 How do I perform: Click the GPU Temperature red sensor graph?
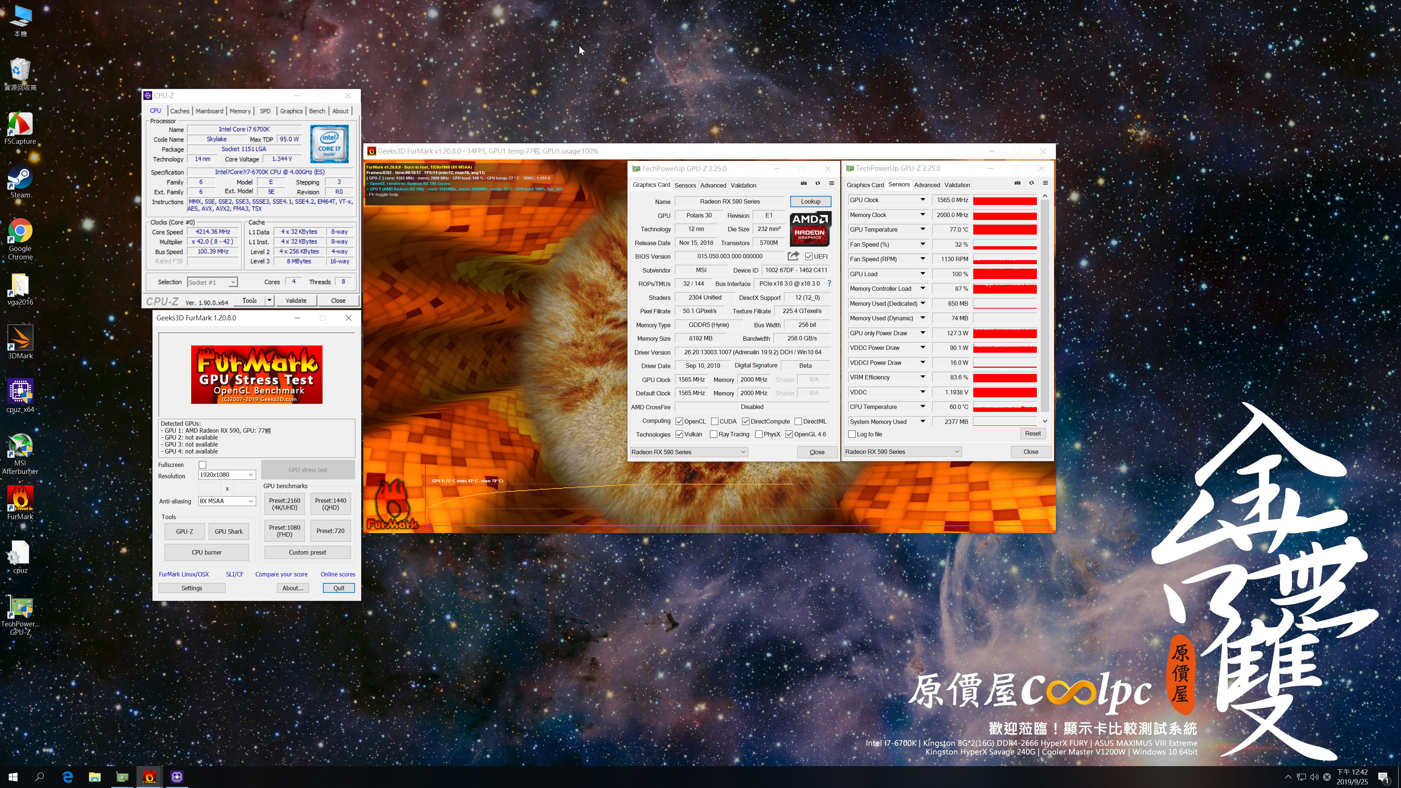(1004, 229)
